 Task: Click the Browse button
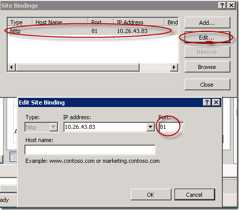point(207,67)
